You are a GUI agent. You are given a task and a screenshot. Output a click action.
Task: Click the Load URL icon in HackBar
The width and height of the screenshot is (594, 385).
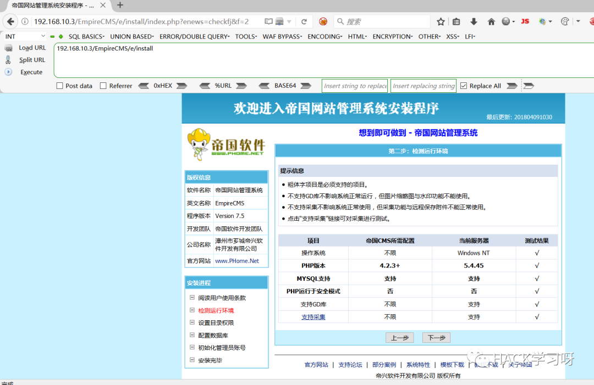[9, 48]
